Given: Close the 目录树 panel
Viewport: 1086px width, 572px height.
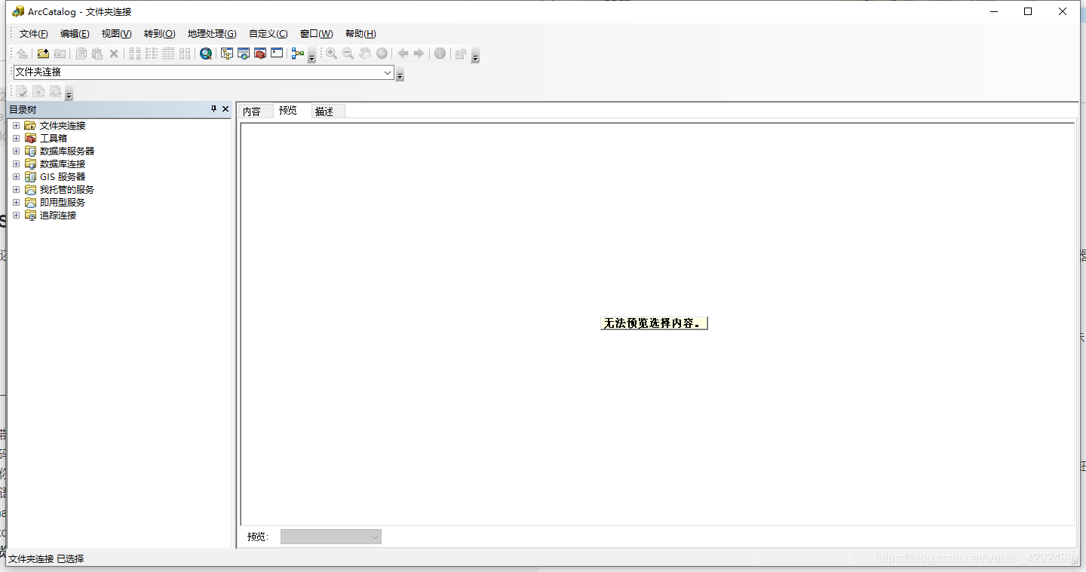Looking at the screenshot, I should [x=225, y=109].
